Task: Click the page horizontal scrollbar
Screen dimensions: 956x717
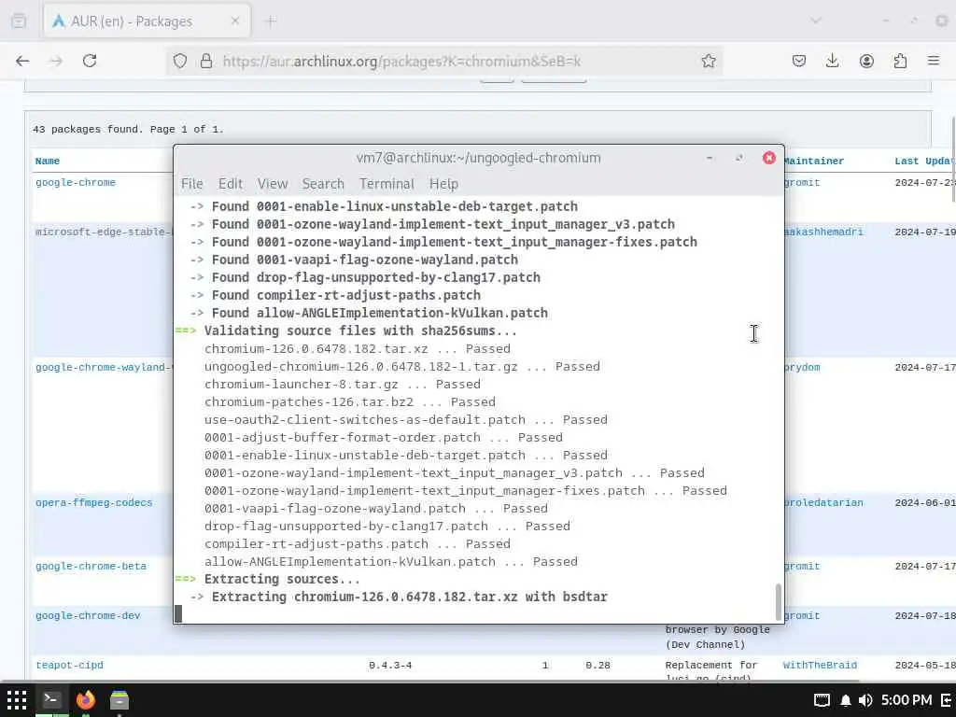Action: pos(429,681)
